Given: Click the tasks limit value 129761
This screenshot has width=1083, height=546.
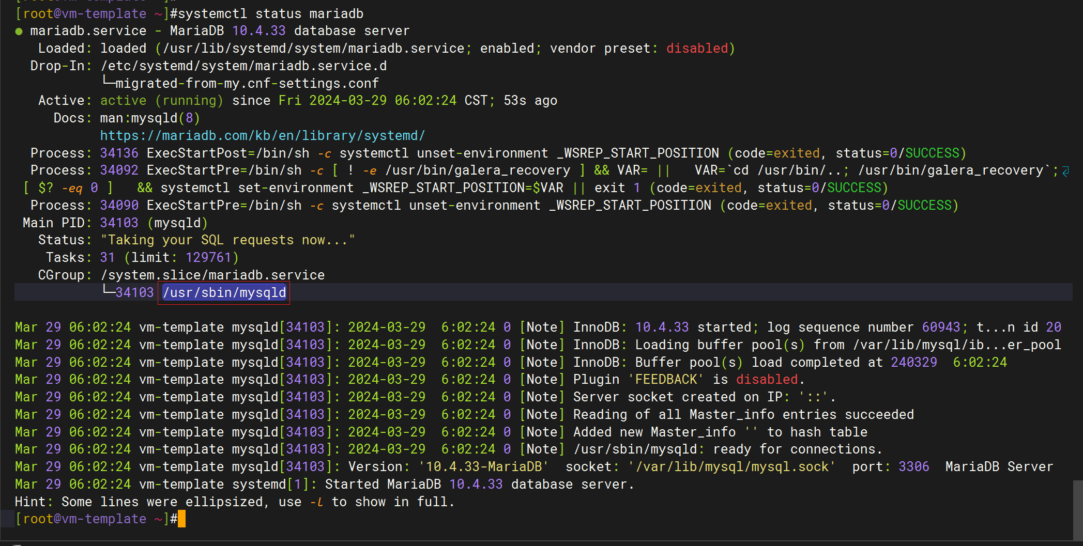Looking at the screenshot, I should coord(208,258).
